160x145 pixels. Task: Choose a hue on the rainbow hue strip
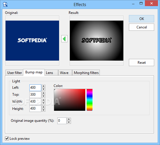(x=90, y=100)
